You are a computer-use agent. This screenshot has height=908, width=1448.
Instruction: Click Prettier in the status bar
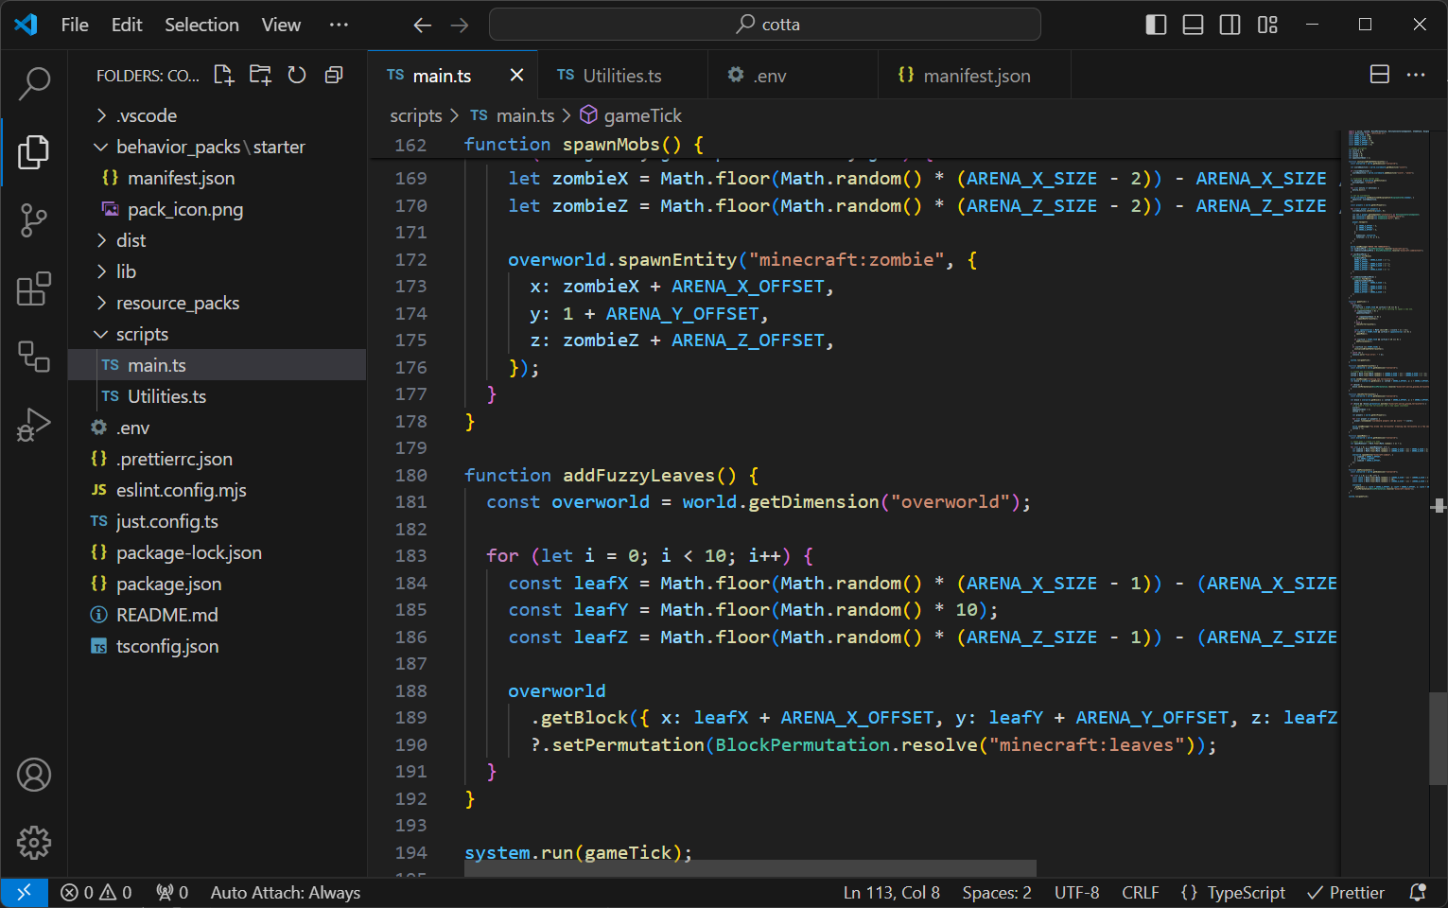(x=1345, y=892)
